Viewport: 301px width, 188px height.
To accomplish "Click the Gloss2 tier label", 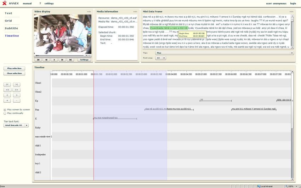I will click(x=38, y=92).
